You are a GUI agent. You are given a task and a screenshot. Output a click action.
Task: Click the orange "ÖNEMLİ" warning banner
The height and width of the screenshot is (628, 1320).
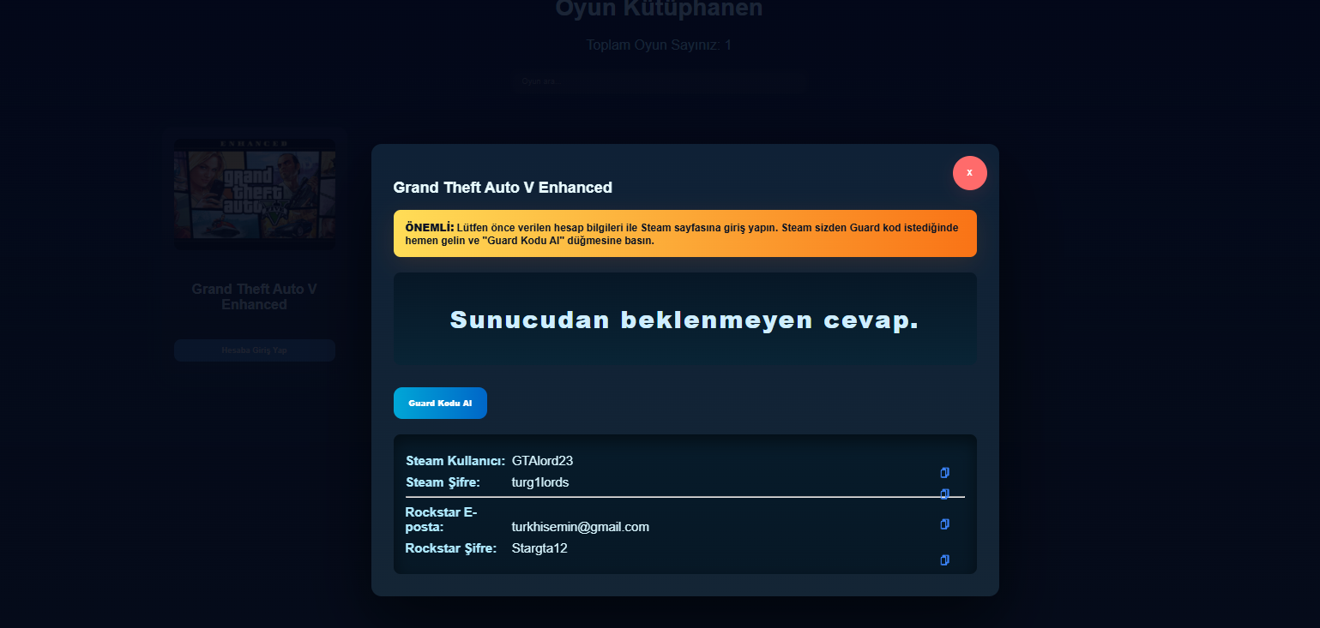click(x=684, y=233)
